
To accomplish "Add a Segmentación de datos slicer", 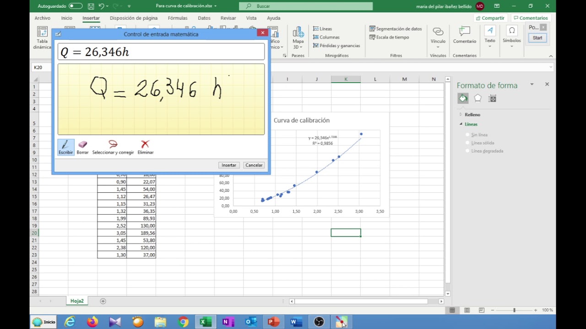I will pos(396,29).
